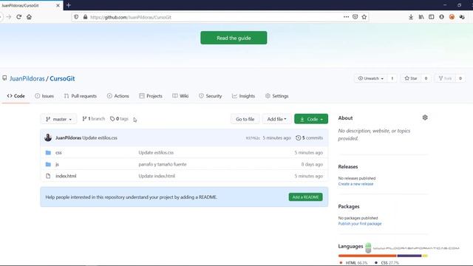Click the Add a README button
Screen dimensions: 473x266
(305, 197)
